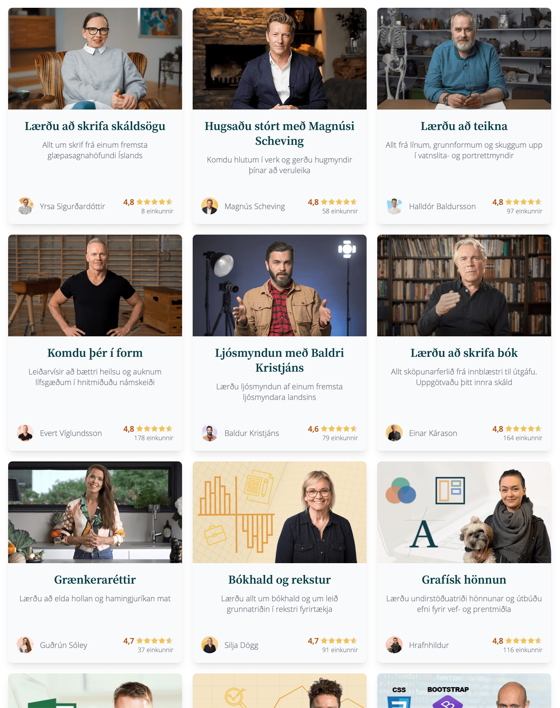This screenshot has width=560, height=708.
Task: Click Einar Kárason's avatar icon
Action: click(394, 433)
